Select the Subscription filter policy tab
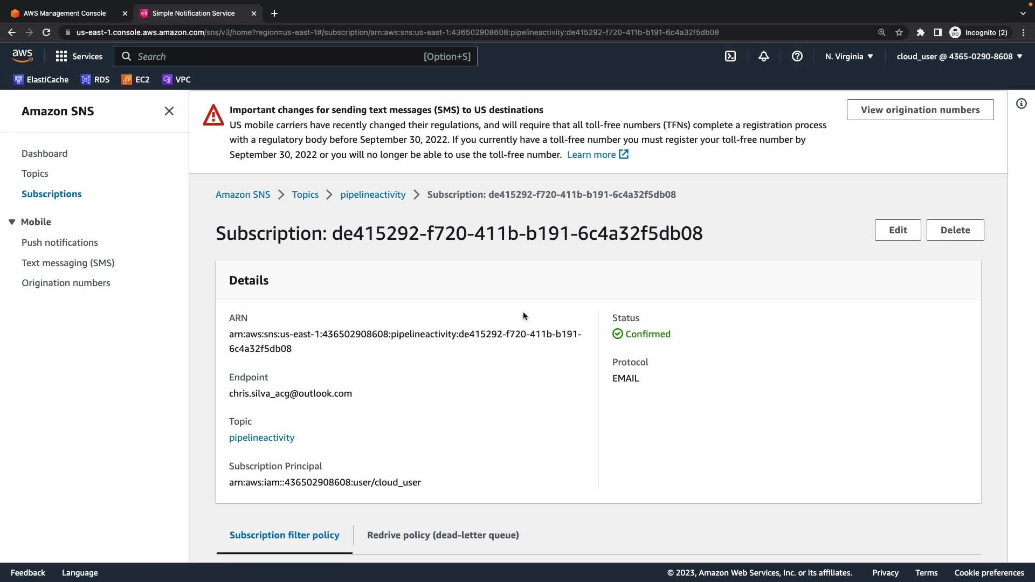Image resolution: width=1035 pixels, height=582 pixels. pyautogui.click(x=284, y=535)
